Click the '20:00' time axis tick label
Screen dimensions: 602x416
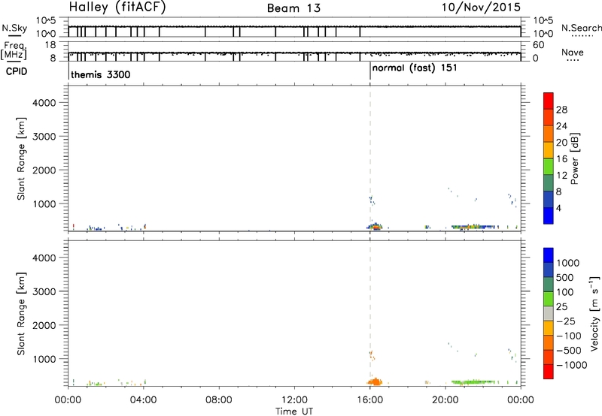(x=445, y=400)
